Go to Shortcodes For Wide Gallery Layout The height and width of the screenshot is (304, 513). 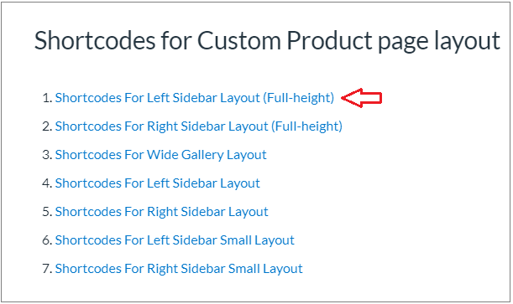tap(160, 155)
